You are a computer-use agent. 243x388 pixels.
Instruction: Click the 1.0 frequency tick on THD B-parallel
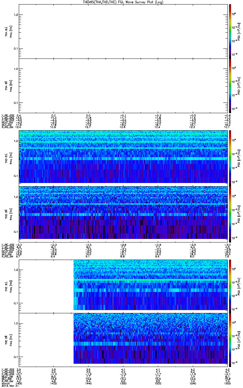pyautogui.click(x=16, y=197)
